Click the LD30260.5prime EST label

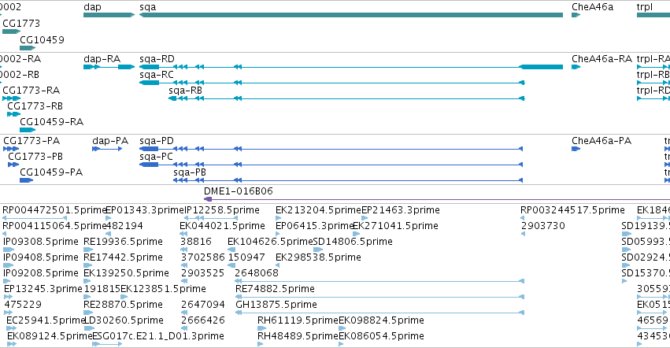124,320
